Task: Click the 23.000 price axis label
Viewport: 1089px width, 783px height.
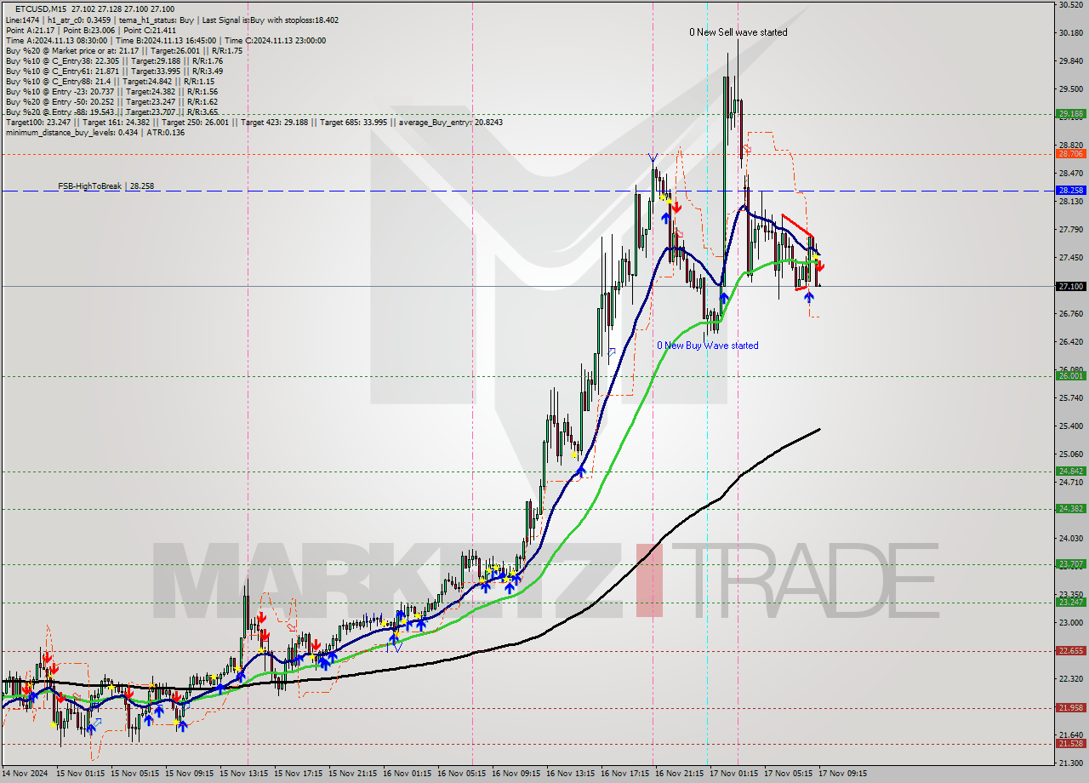Action: 1070,623
